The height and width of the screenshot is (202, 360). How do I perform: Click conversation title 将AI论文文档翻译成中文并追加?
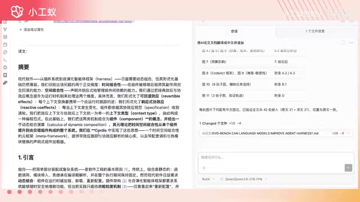[x=220, y=43]
